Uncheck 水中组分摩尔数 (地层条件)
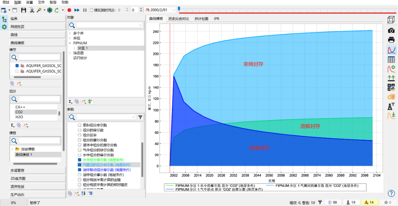Image resolution: width=398 pixels, height=206 pixels. 80,160
